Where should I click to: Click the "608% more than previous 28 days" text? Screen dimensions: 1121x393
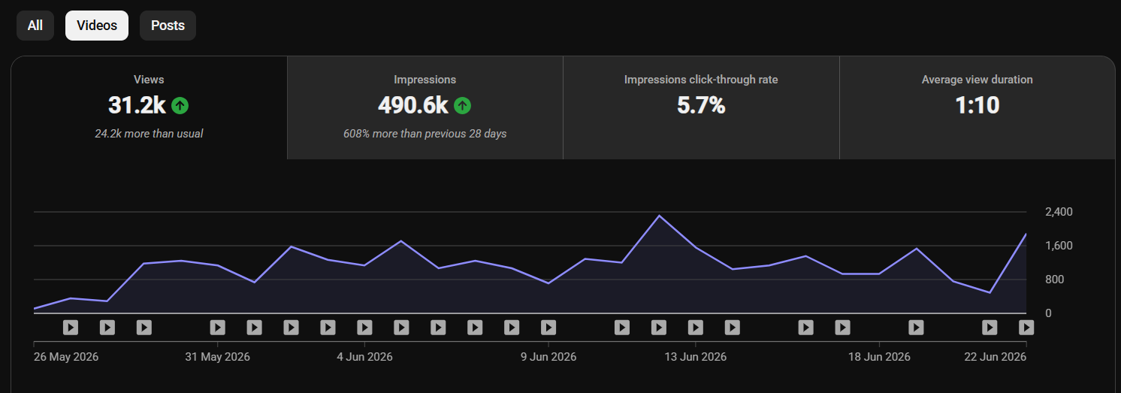(425, 134)
